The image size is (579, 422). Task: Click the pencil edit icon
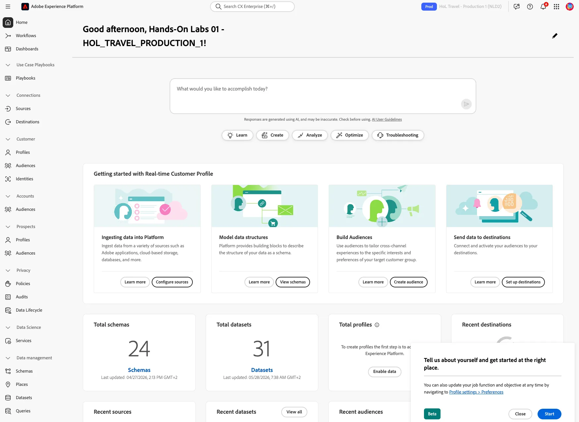tap(555, 36)
